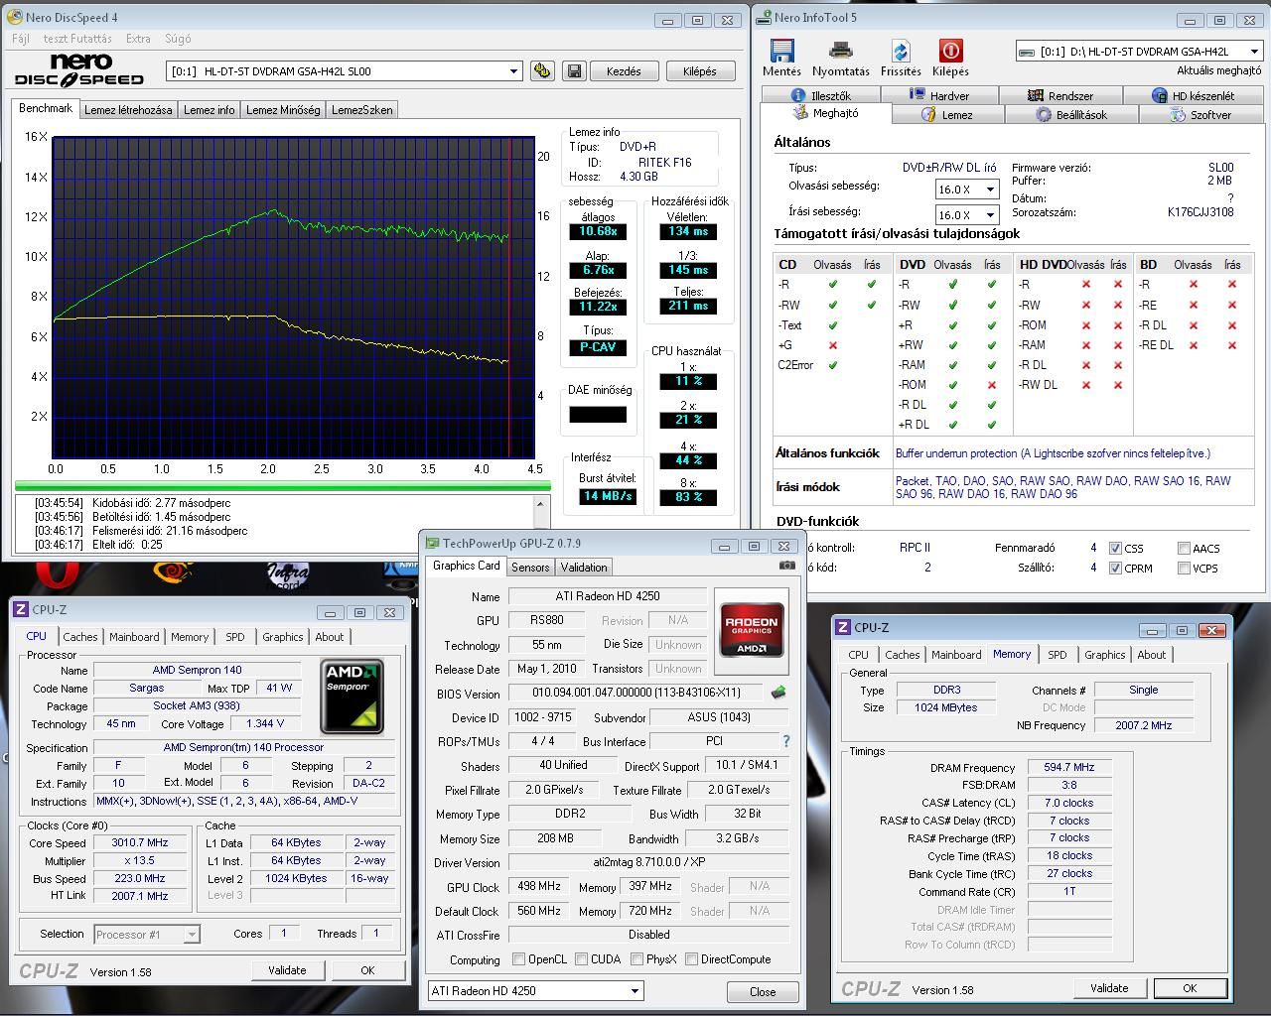This screenshot has height=1016, width=1271.
Task: Click the Nero InfoTool title bar icon
Action: (763, 17)
